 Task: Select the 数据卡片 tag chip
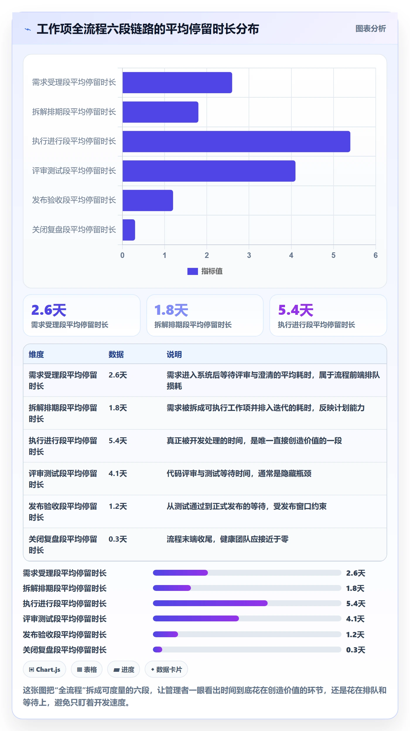166,669
